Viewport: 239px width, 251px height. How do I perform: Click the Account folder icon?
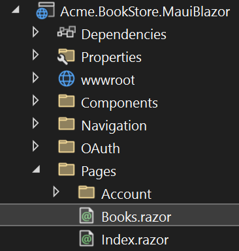[x=86, y=192]
